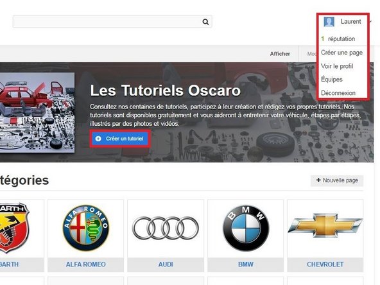The width and height of the screenshot is (380, 285).
Task: Open the exploded car parts banner image
Action: point(37,113)
